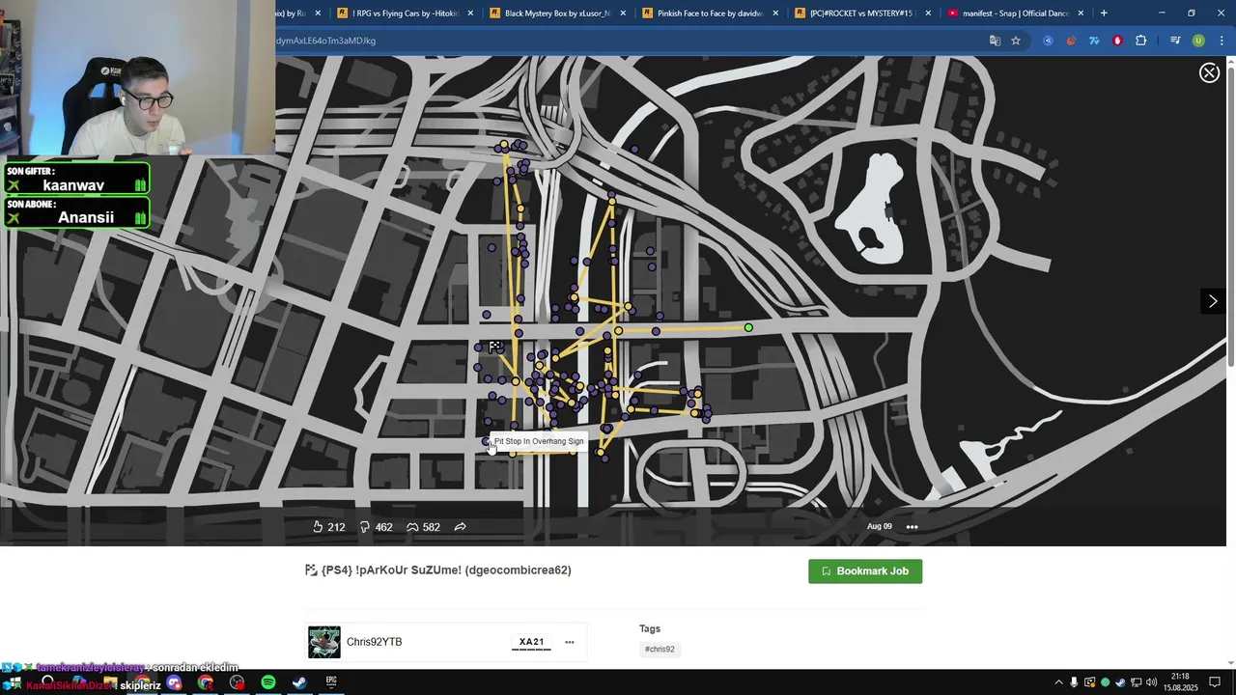1236x695 pixels.
Task: Close the Pinkish Face to Face tab
Action: click(x=774, y=14)
